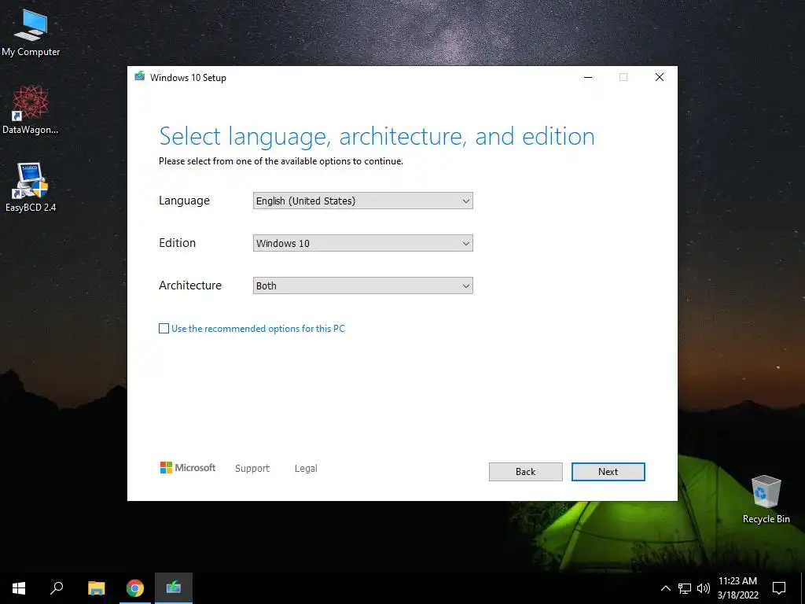Screen dimensions: 805x604
Task: Open My Computer desktop icon
Action: 31,32
